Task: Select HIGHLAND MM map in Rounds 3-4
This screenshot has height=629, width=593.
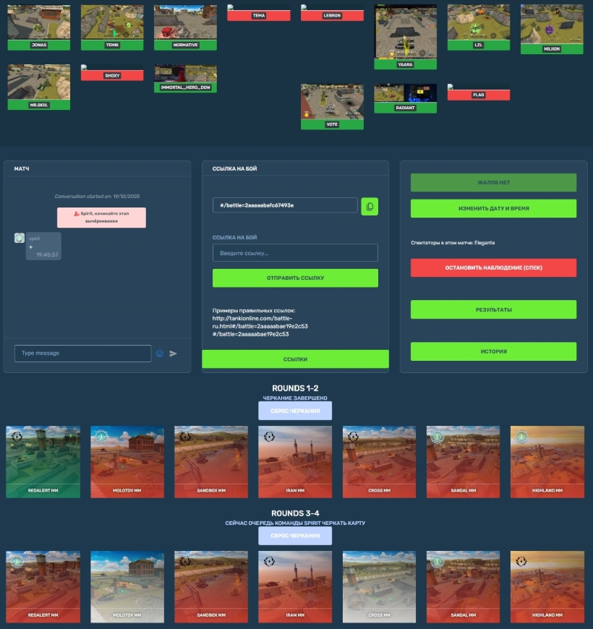Action: point(547,586)
